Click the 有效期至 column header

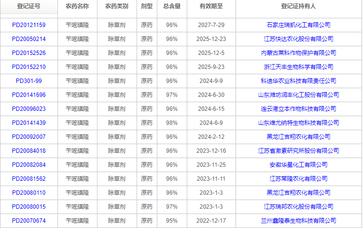[x=211, y=6]
